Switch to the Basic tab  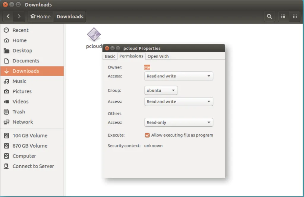[110, 56]
